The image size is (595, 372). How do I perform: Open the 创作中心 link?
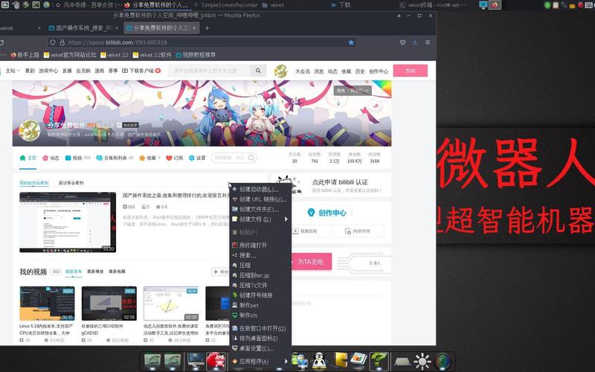[332, 213]
